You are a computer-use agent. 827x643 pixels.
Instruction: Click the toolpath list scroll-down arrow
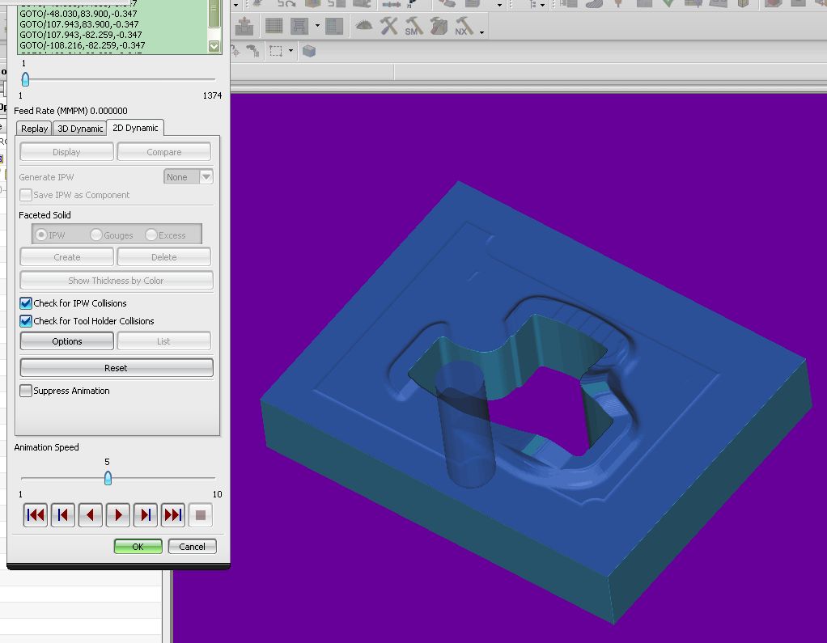tap(214, 46)
